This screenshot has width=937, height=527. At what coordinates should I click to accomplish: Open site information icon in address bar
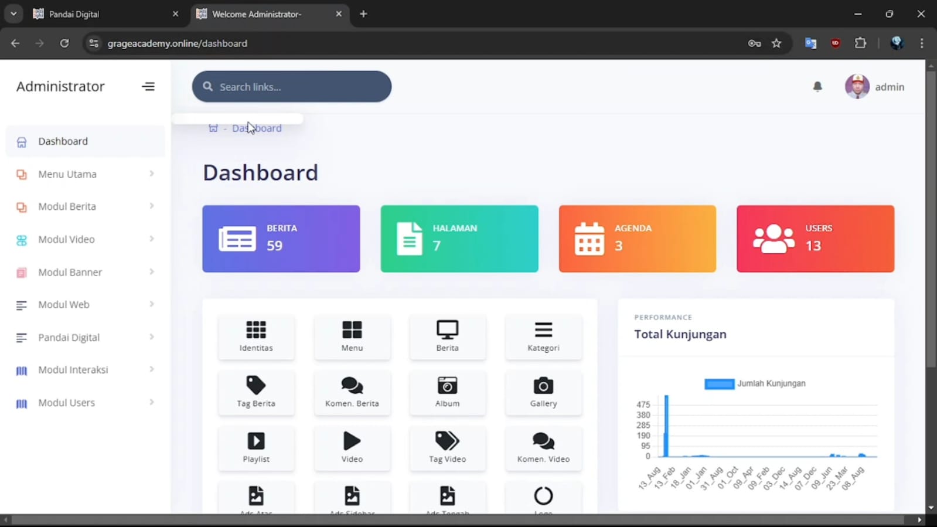(x=94, y=43)
